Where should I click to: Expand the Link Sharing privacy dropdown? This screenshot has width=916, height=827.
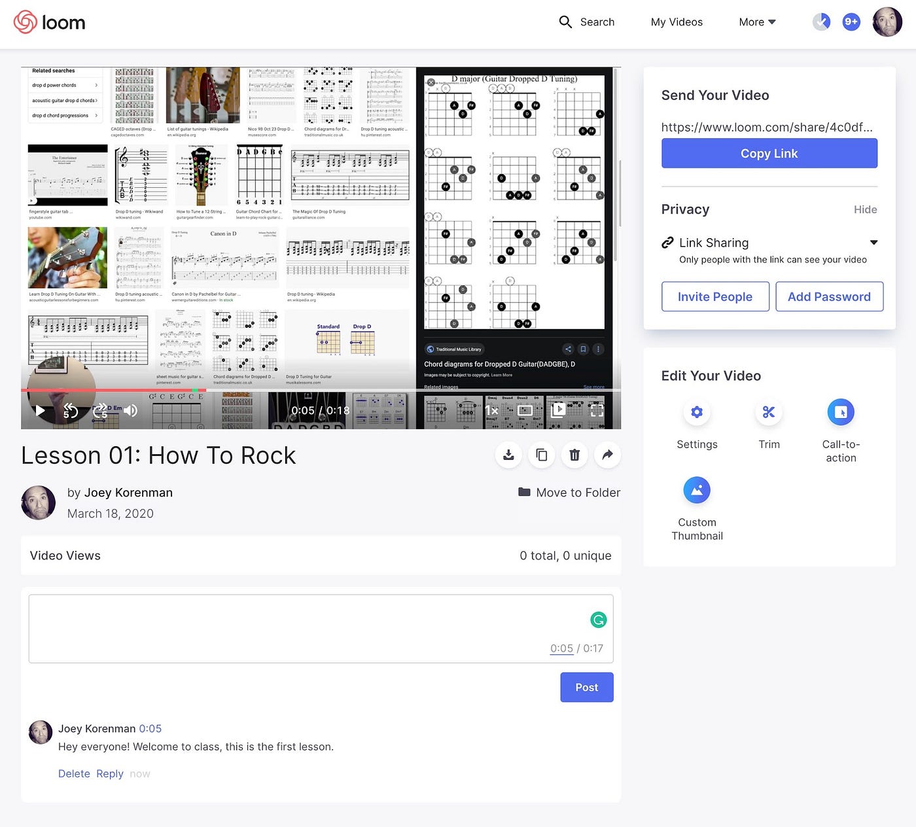coord(874,243)
